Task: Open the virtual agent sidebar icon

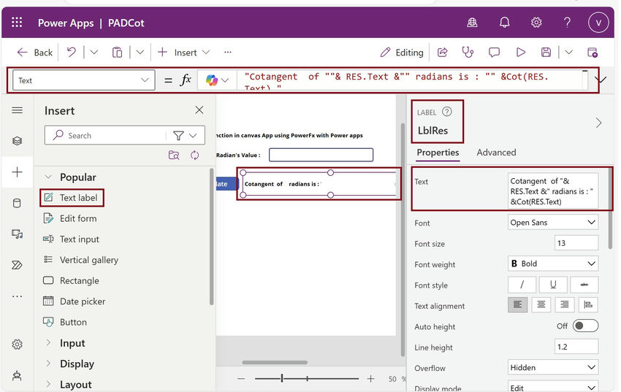Action: [17, 375]
